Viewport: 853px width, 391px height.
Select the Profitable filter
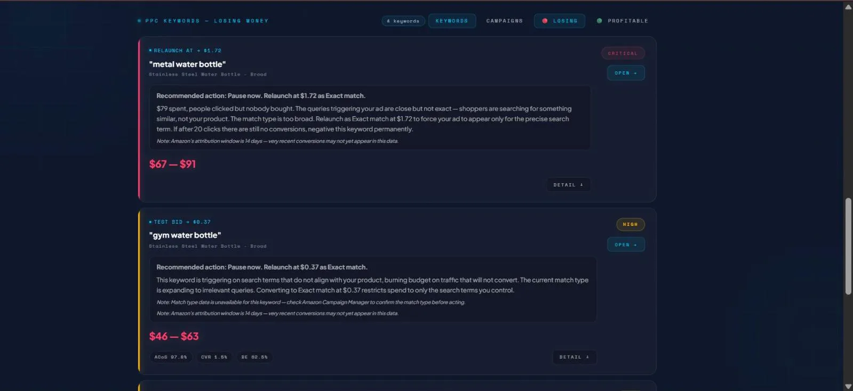click(x=623, y=21)
